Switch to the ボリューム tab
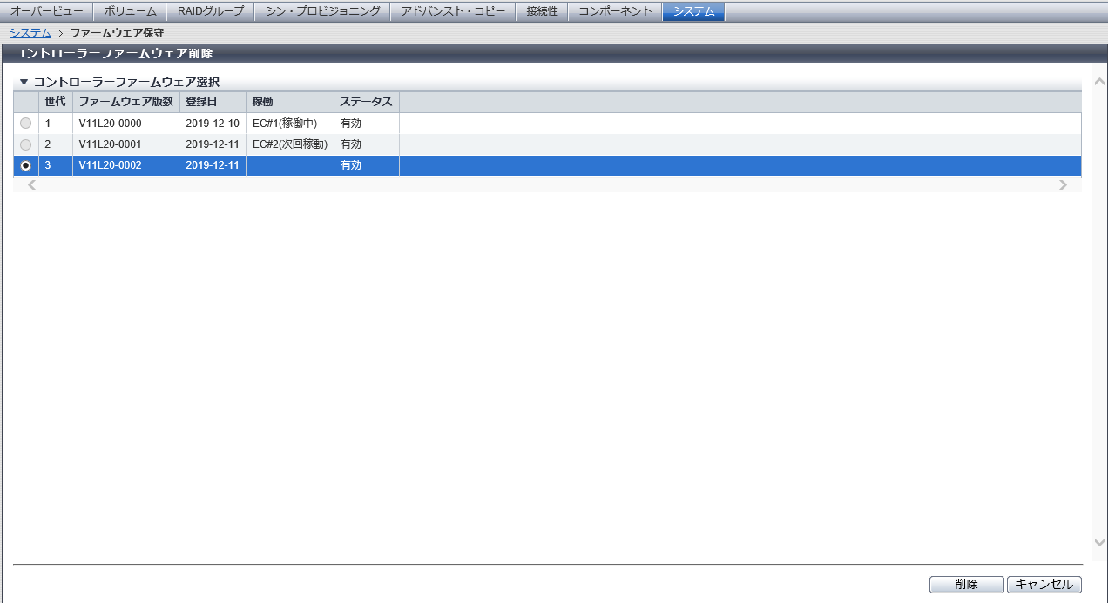 [130, 11]
